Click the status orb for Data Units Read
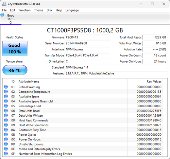Viewport: 170px width, 159px height. coord(6,111)
